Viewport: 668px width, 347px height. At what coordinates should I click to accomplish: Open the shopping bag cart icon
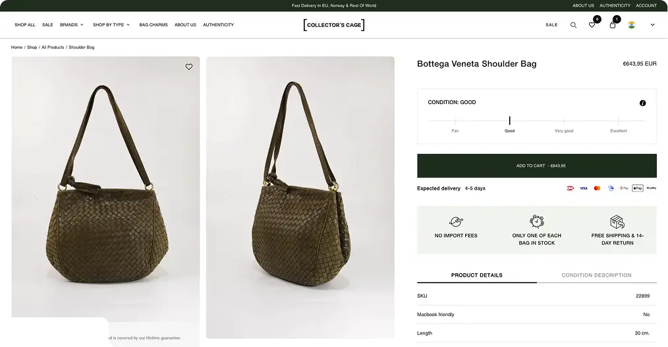(613, 25)
